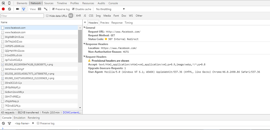Switch to the Response tab
Screen dimensions: 270x130
tap(117, 23)
